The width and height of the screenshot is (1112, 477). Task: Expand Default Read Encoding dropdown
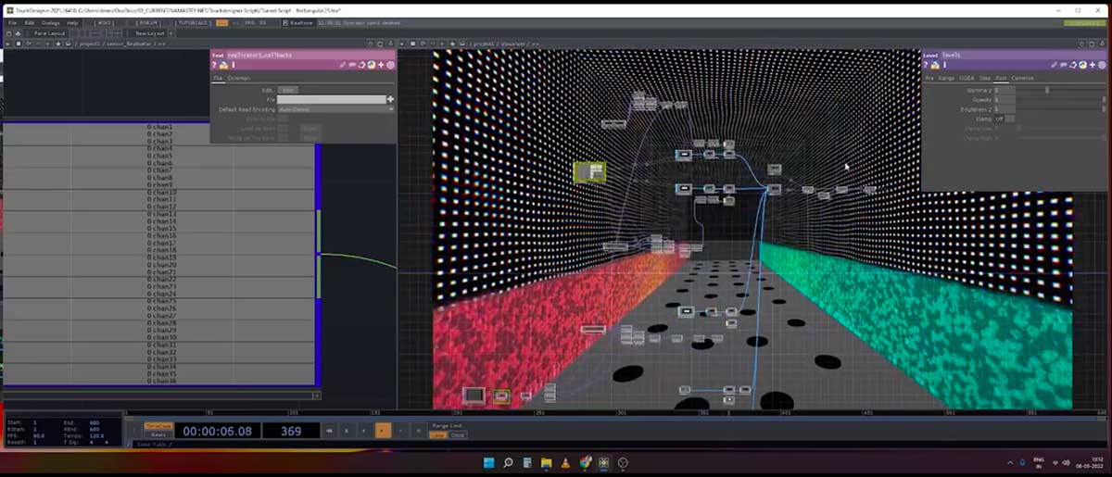point(391,109)
